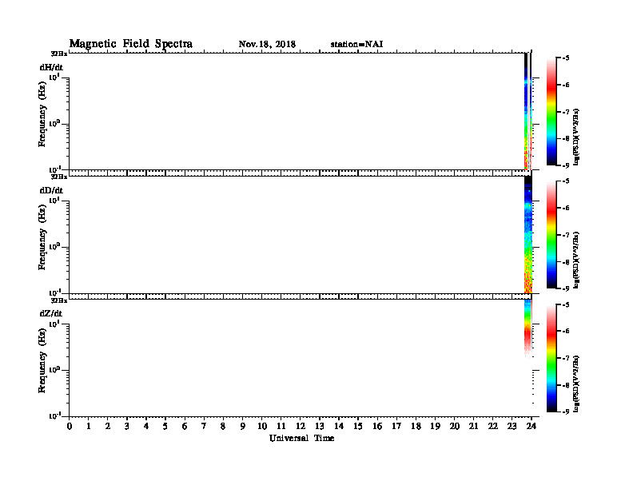The image size is (633, 489).
Task: Click the 32Hz label above the dH/dt panel
Action: pos(59,54)
